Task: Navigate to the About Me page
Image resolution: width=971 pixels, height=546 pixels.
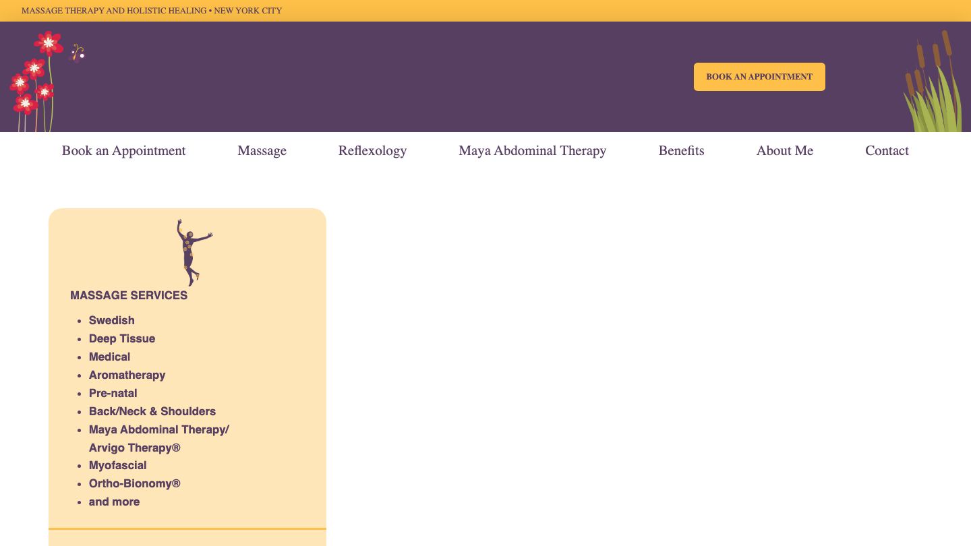Action: coord(784,151)
